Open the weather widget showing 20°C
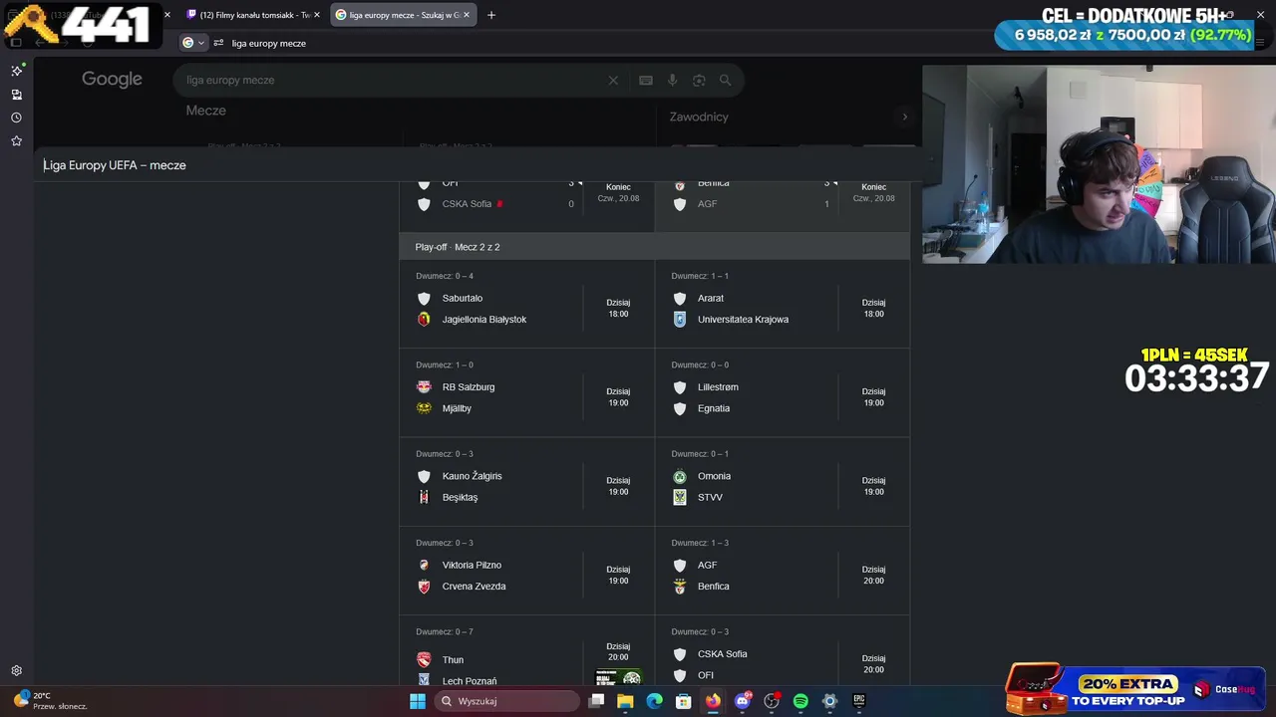Viewport: 1276px width, 717px height. coord(50,700)
